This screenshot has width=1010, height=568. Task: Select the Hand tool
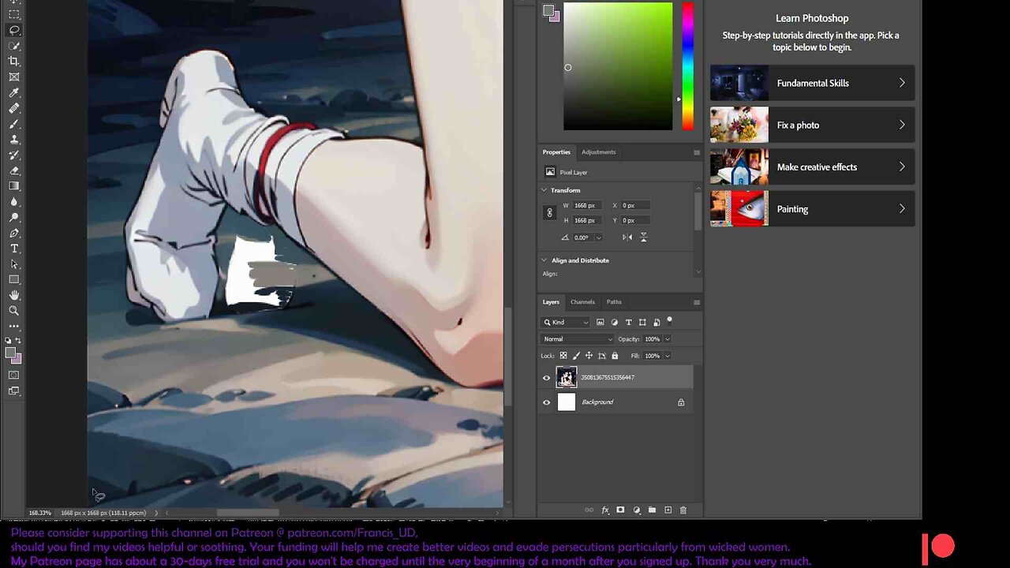coord(14,295)
